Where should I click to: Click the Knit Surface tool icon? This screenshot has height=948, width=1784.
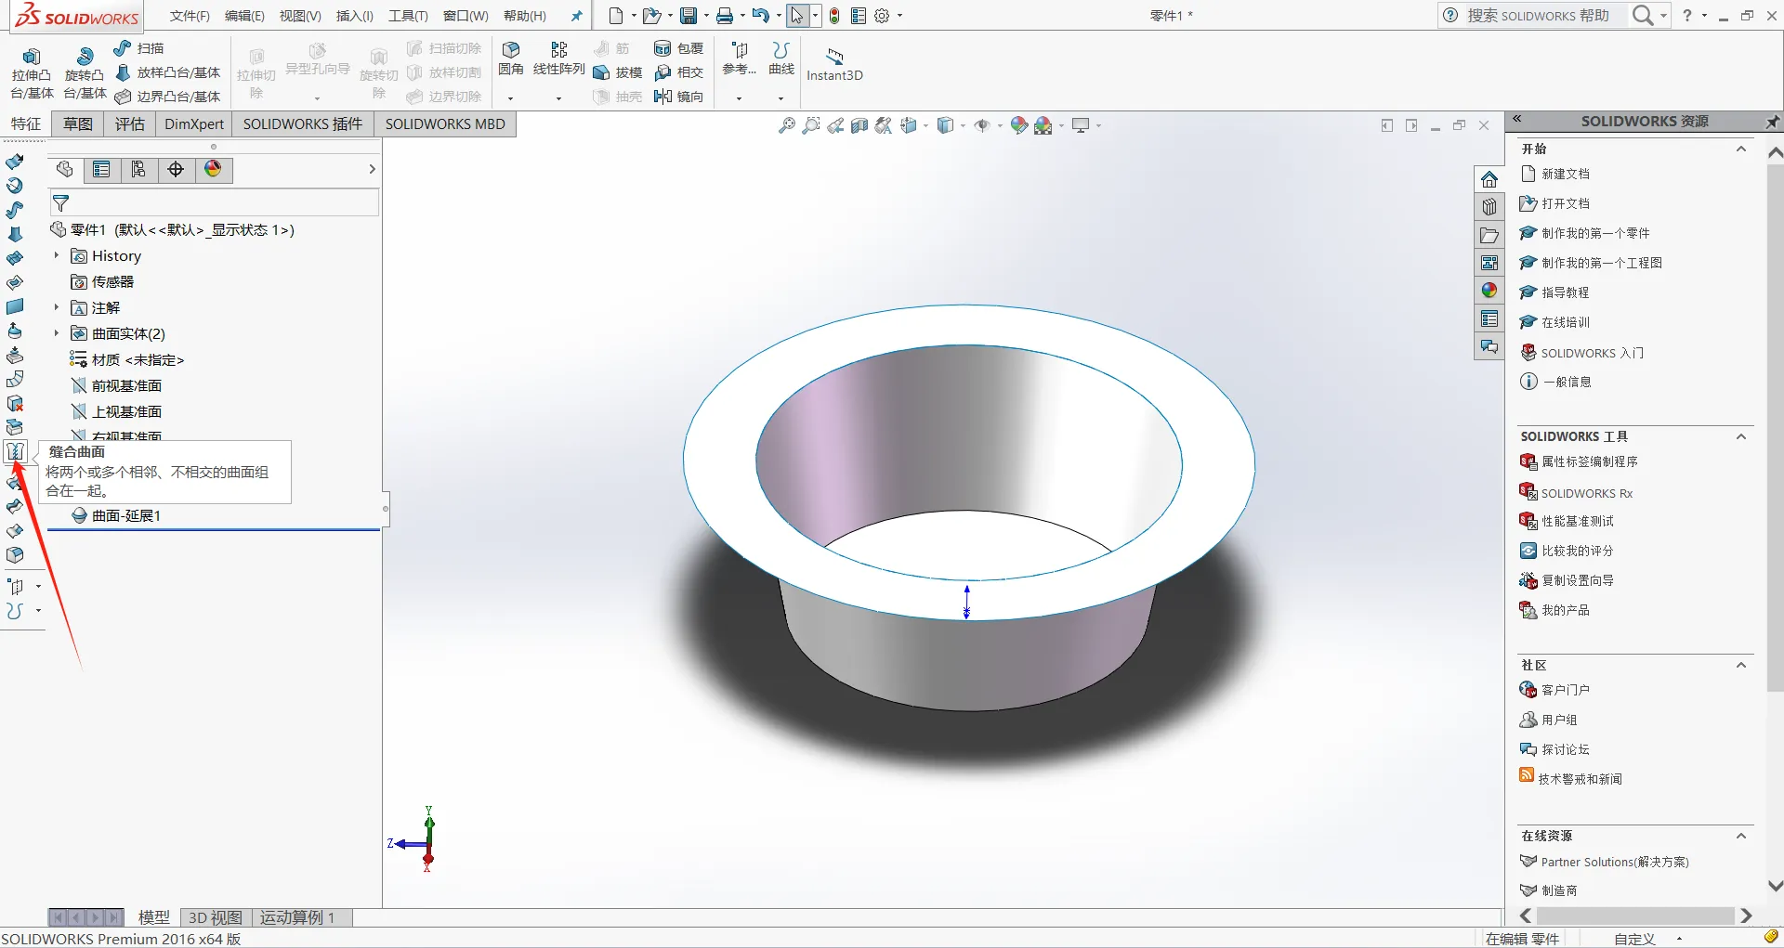15,452
